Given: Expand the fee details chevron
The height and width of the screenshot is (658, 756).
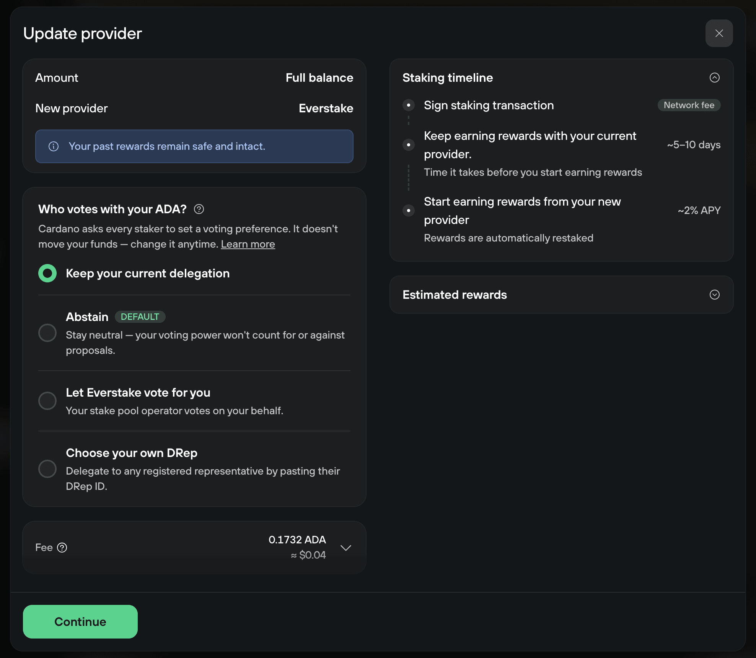Looking at the screenshot, I should pos(346,548).
